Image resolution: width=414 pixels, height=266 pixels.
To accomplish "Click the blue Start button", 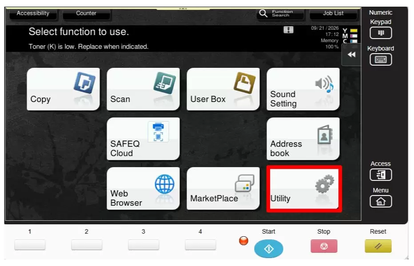I will click(x=268, y=248).
